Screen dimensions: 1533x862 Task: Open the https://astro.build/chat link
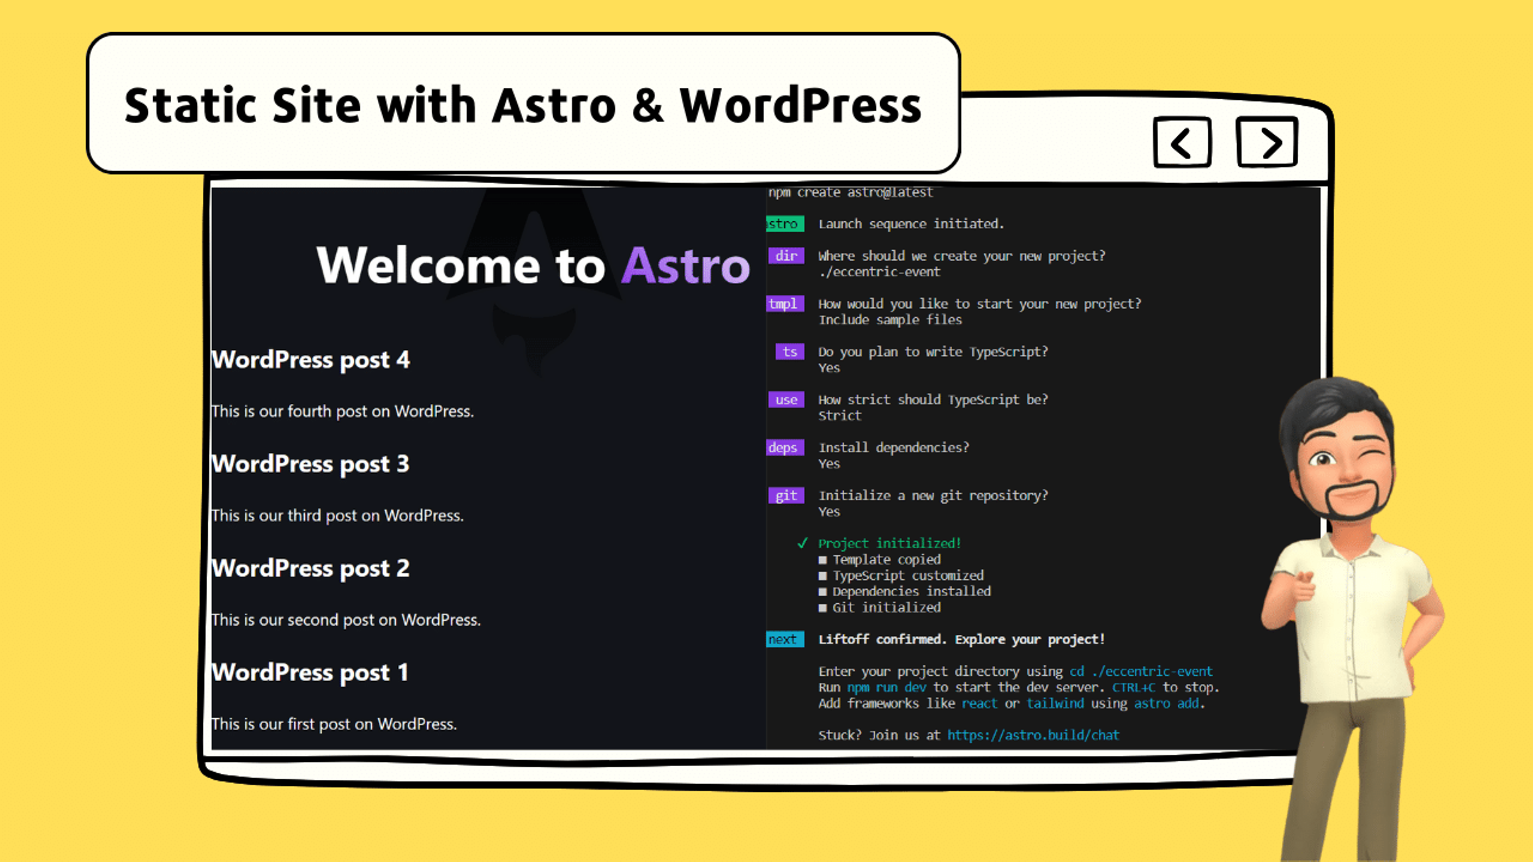pos(1033,735)
